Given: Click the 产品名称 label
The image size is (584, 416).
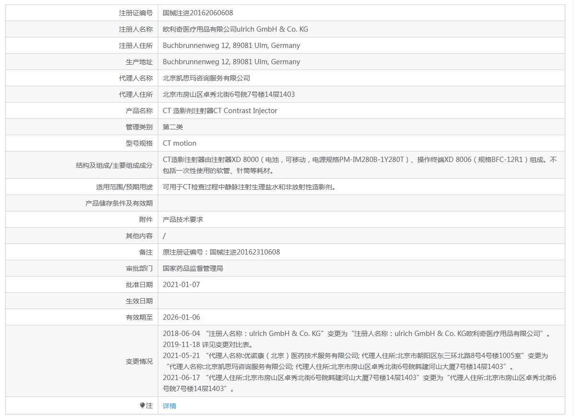Looking at the screenshot, I should click(139, 111).
